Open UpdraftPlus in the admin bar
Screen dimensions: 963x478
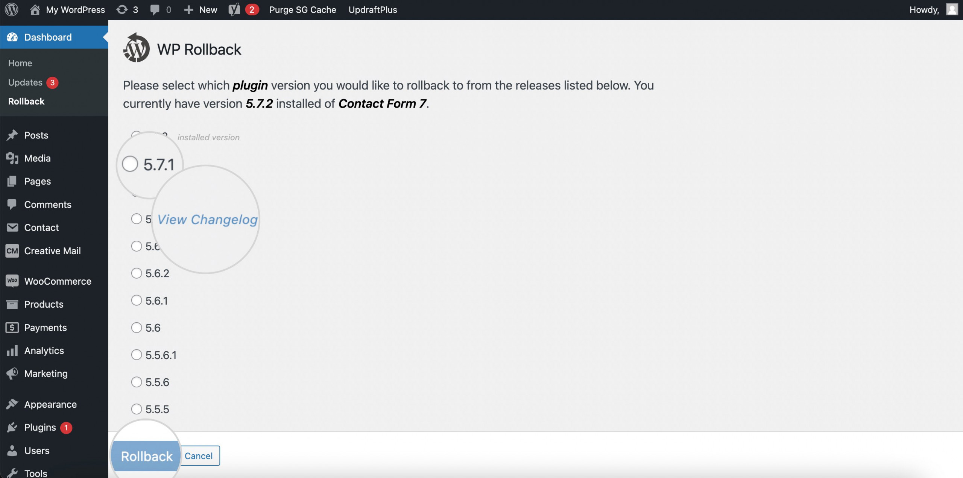373,10
